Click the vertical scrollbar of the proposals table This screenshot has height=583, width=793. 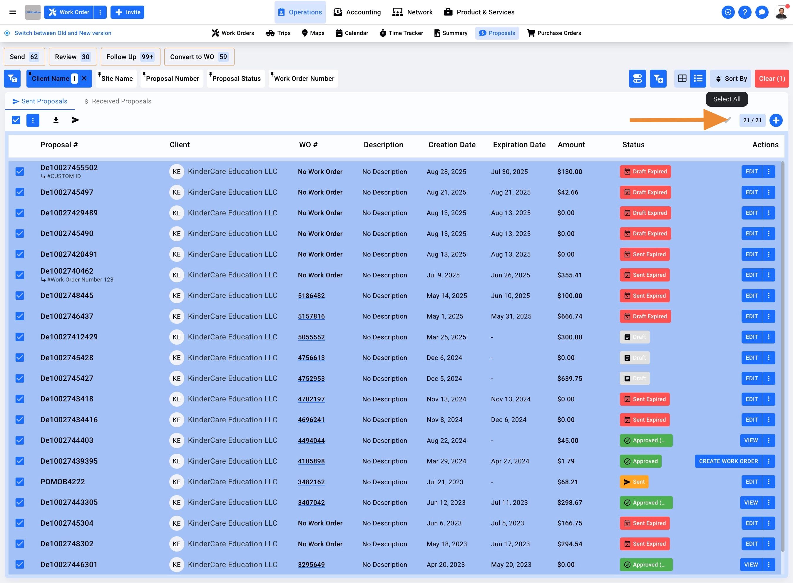(782, 353)
